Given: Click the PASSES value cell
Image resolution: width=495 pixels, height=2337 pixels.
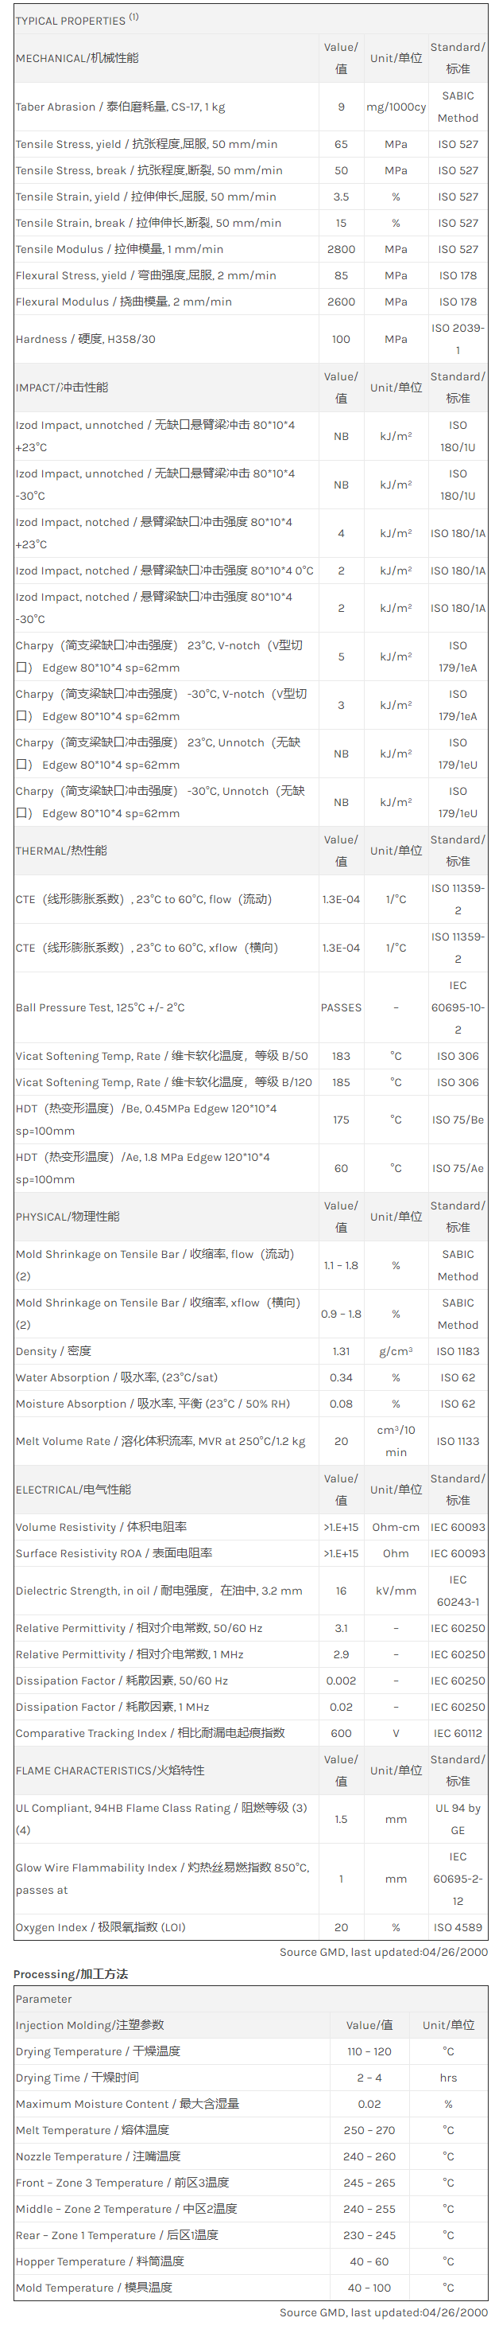Looking at the screenshot, I should (x=341, y=1008).
